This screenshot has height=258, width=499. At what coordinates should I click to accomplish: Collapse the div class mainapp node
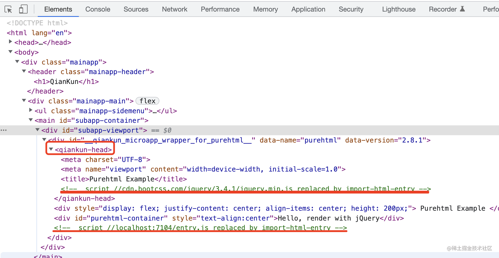click(x=17, y=61)
